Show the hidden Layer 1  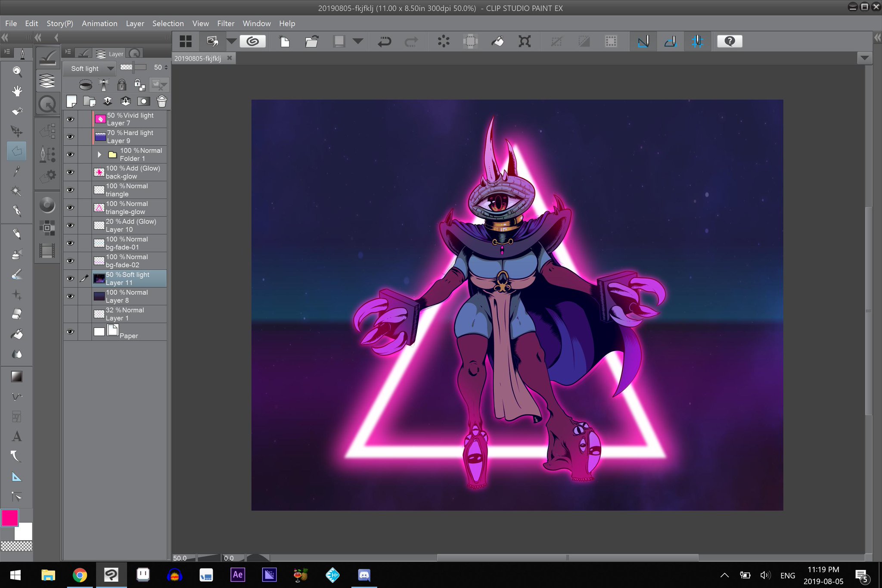(70, 314)
